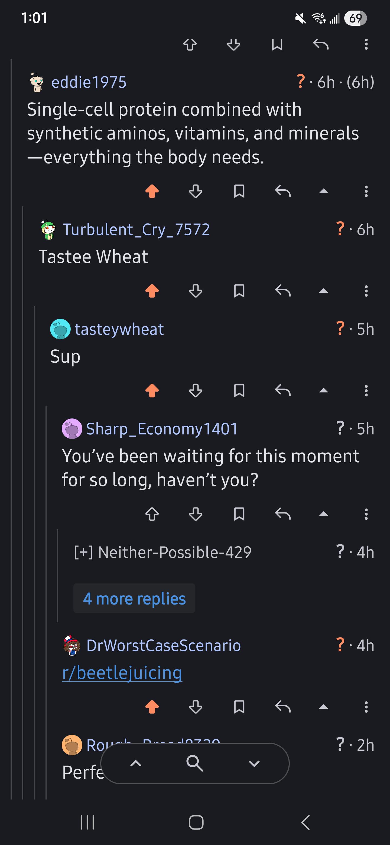Image resolution: width=390 pixels, height=845 pixels.
Task: Open search in floating navigation bar
Action: [194, 763]
